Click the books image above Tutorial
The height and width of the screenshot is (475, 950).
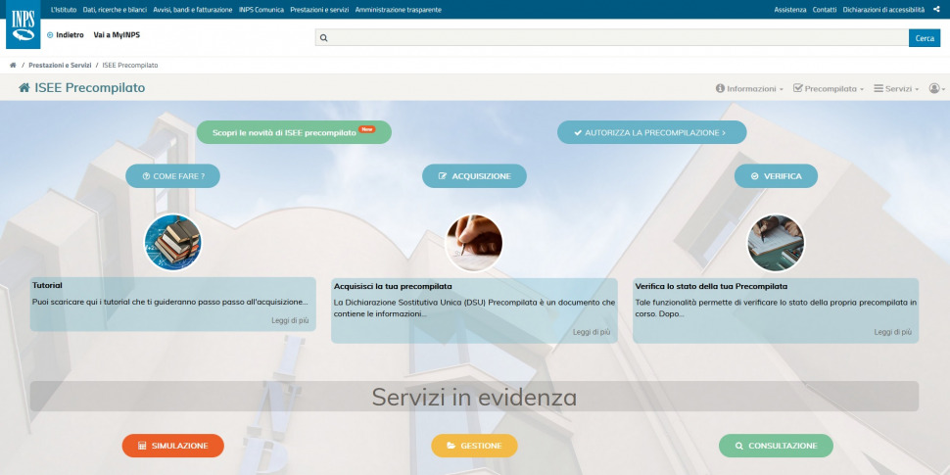point(172,242)
